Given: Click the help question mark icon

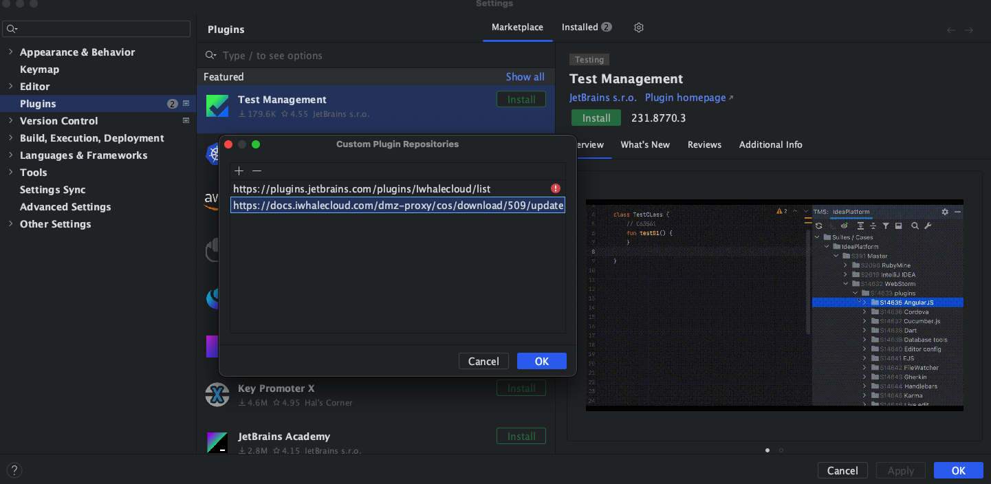Looking at the screenshot, I should coord(14,470).
